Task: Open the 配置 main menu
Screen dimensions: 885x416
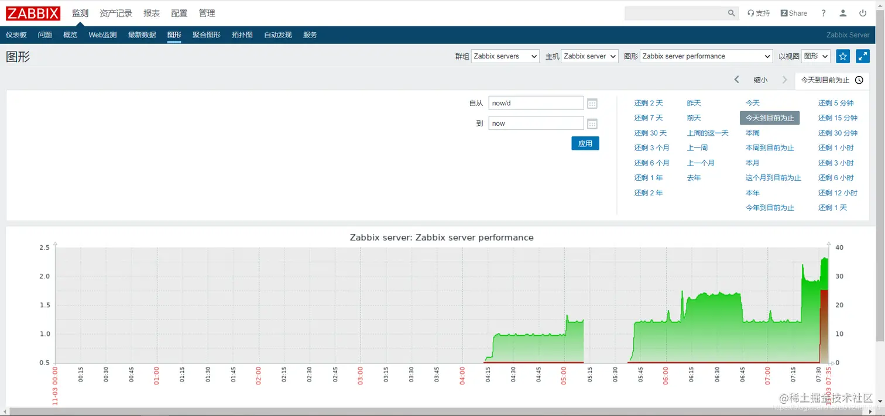Action: (180, 13)
